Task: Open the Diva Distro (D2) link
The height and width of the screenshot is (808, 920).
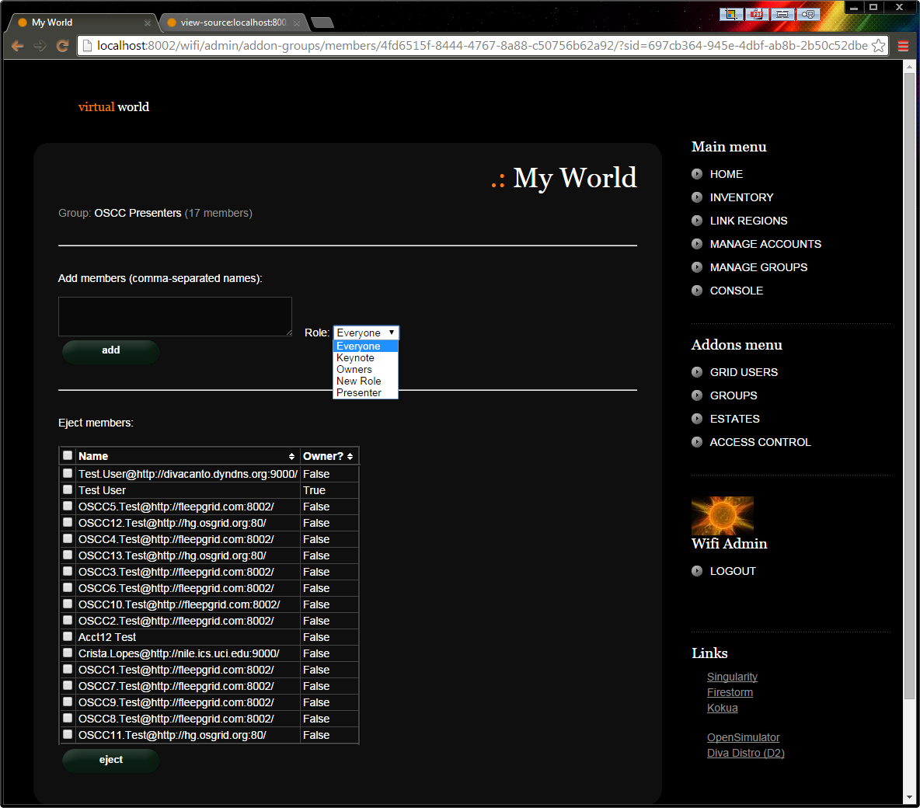Action: tap(746, 753)
